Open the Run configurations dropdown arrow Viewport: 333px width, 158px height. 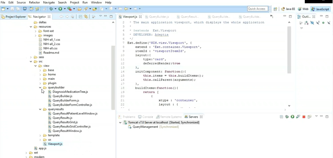(x=64, y=9)
